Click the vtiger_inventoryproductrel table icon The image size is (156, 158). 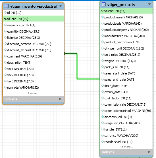7,6
